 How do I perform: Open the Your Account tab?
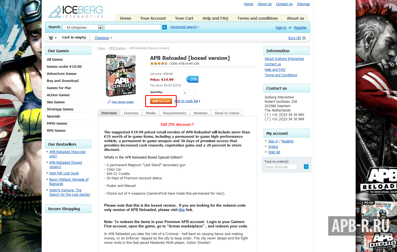(x=153, y=18)
